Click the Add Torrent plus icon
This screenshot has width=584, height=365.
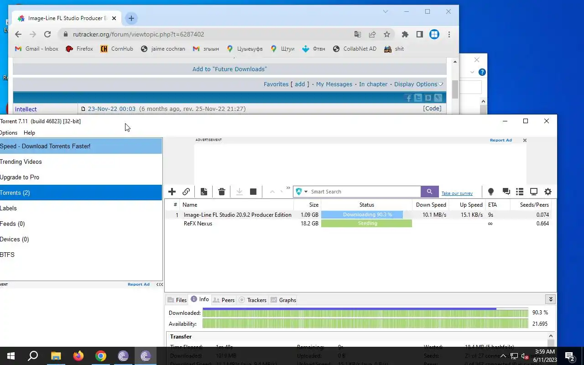(x=172, y=192)
